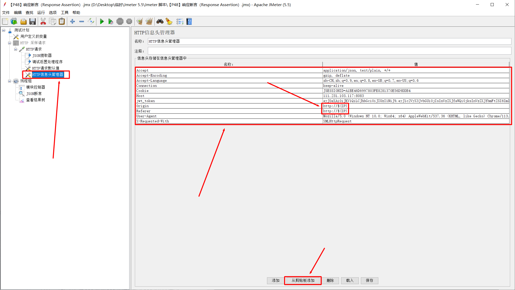Select the HTTP信息头管理器 tree node
515x290 pixels.
pyautogui.click(x=48, y=75)
